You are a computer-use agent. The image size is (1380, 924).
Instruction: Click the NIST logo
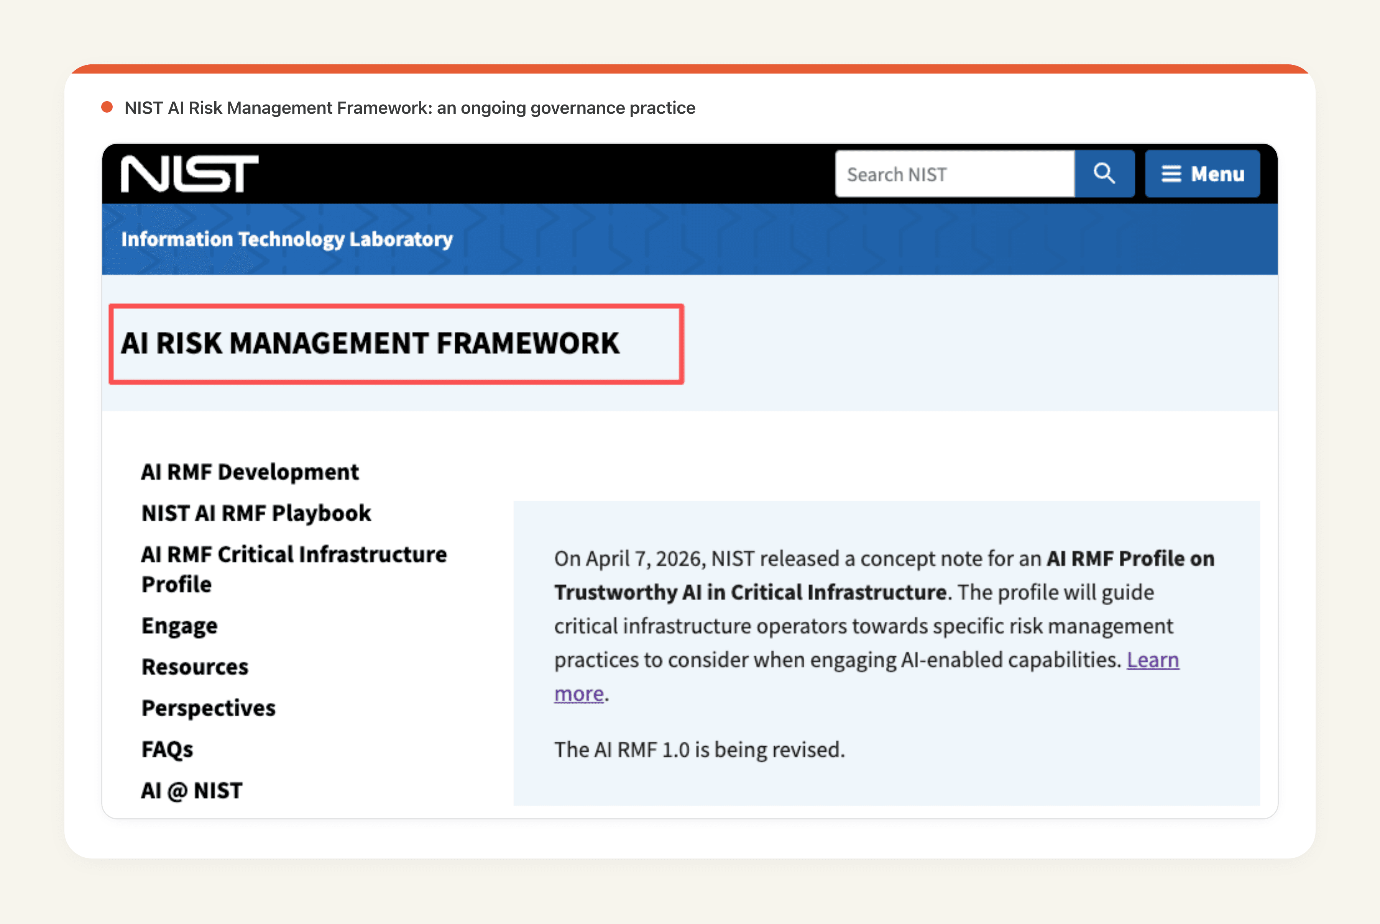[x=189, y=174]
